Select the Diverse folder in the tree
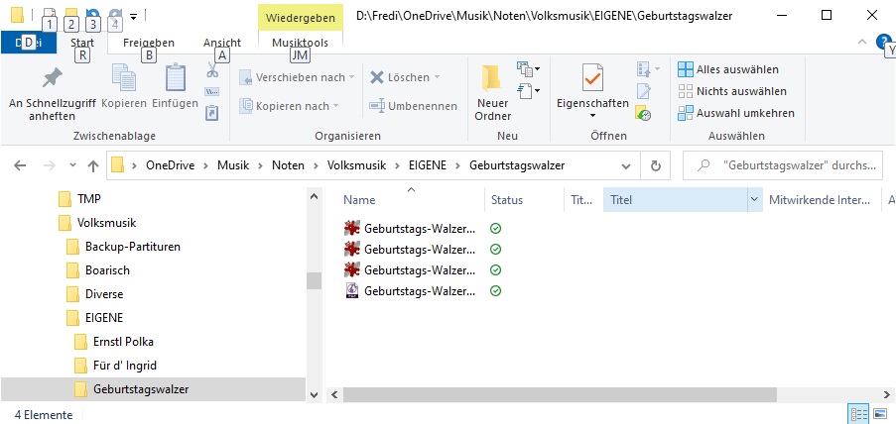Image resolution: width=896 pixels, height=424 pixels. [x=104, y=294]
